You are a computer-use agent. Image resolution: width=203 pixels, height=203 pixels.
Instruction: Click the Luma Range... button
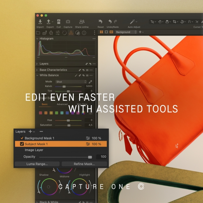(x=37, y=164)
